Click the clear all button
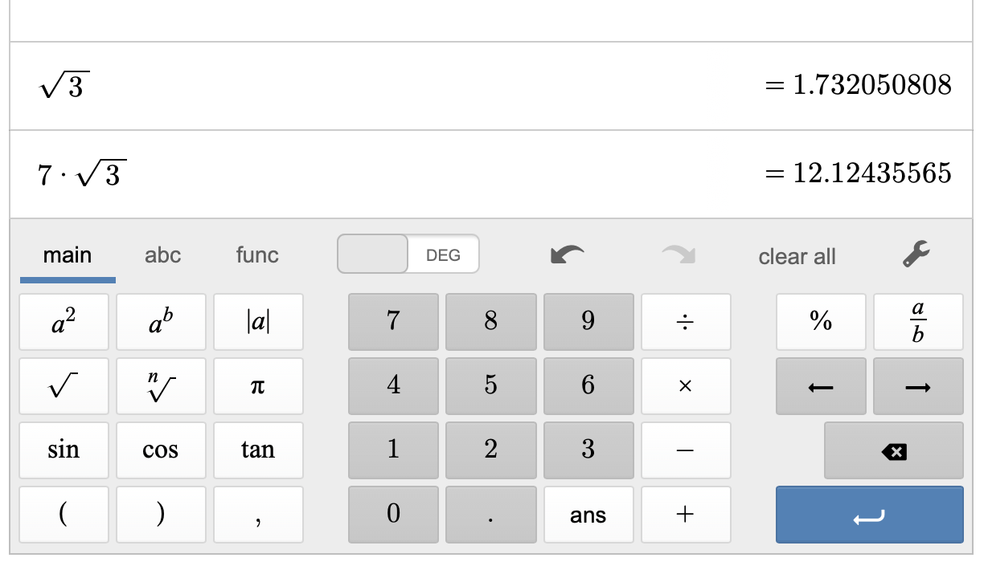This screenshot has height=570, width=984. (797, 257)
